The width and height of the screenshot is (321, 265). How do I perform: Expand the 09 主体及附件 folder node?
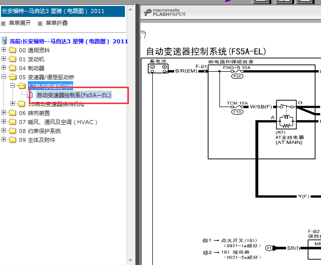tap(3, 139)
